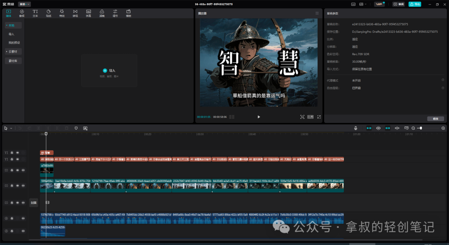Click the 导出 export button

[x=415, y=4]
